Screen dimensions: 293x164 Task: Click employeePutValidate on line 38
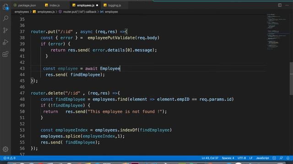111,38
